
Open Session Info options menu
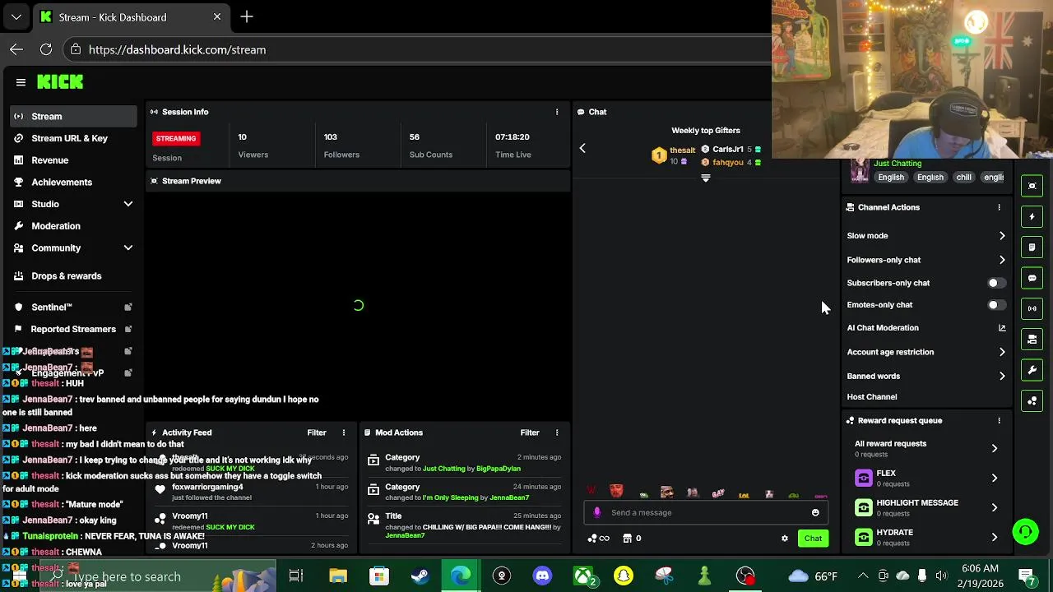pos(557,112)
